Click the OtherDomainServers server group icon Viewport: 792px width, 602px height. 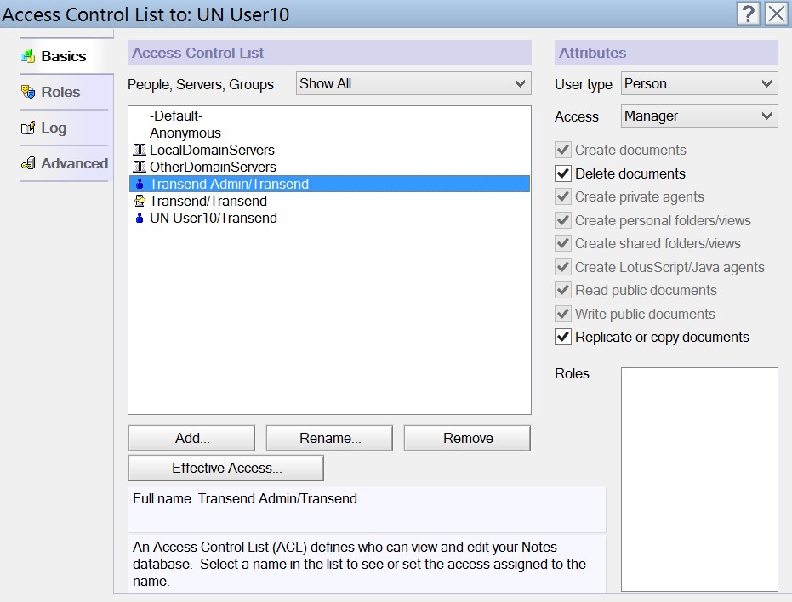pos(140,167)
